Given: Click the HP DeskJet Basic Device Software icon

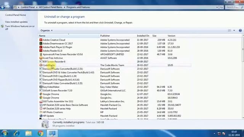Looking at the screenshot, I should (41, 105).
